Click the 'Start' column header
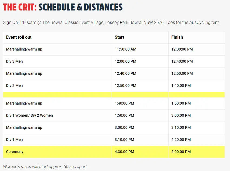This screenshot has height=171, width=230. click(x=119, y=37)
